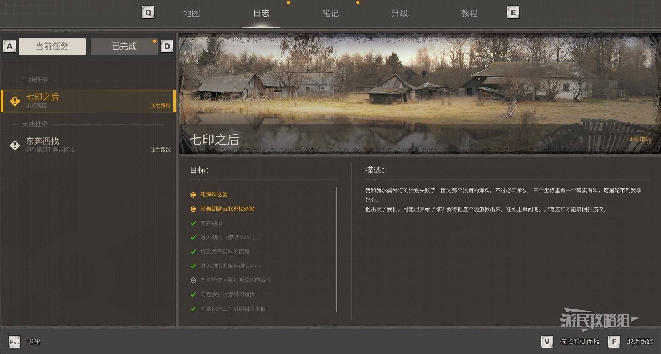The image size is (661, 354).
Task: Open the 升级 tab
Action: coord(400,13)
